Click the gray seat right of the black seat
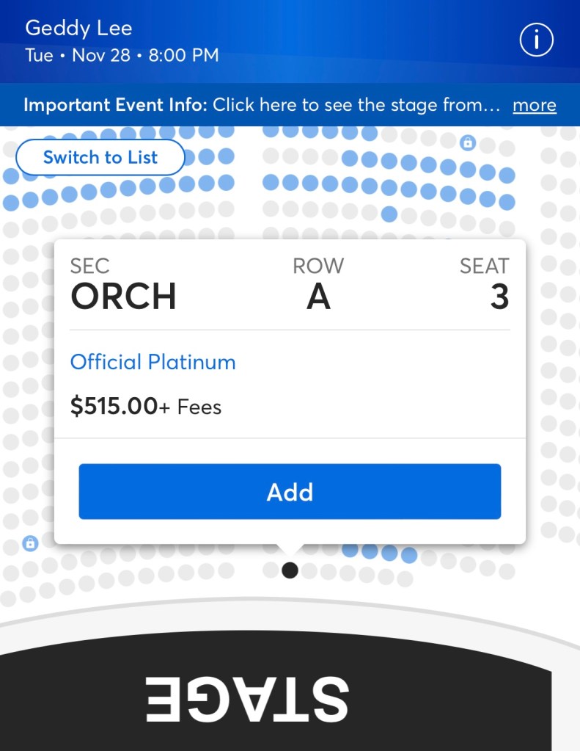 [309, 570]
